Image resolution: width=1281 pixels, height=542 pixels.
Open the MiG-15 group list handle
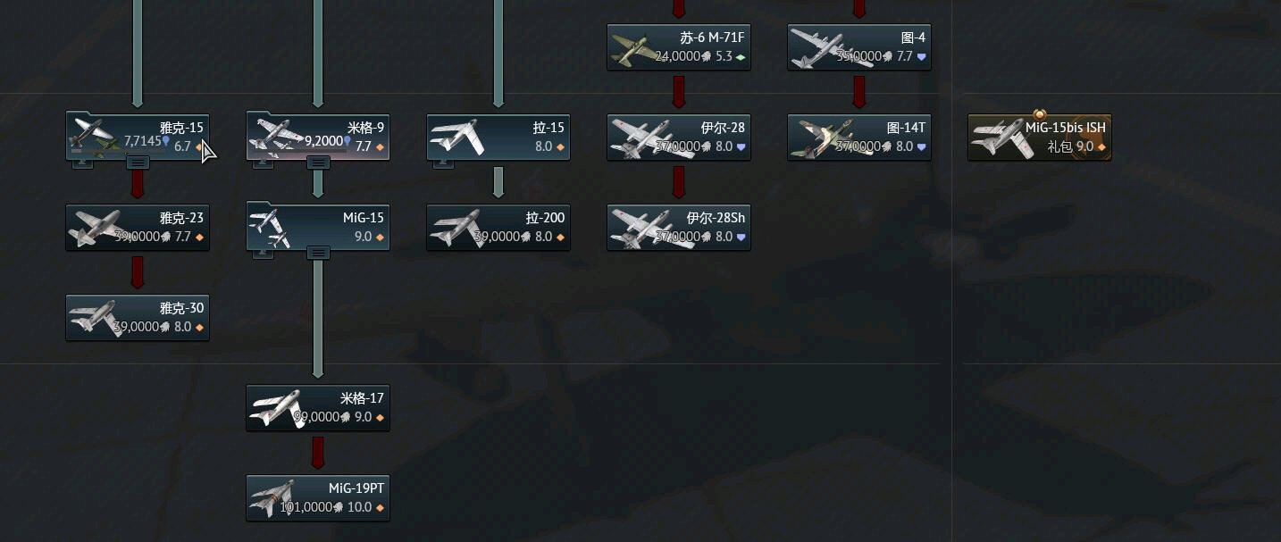[x=318, y=253]
